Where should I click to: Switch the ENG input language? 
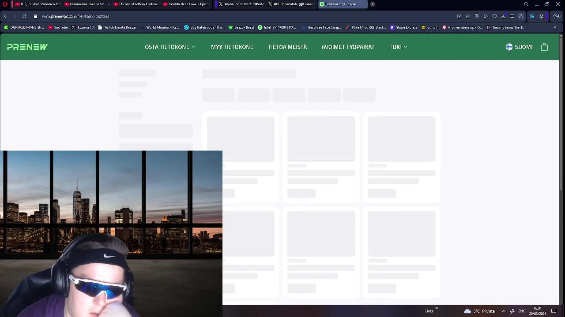coord(522,311)
